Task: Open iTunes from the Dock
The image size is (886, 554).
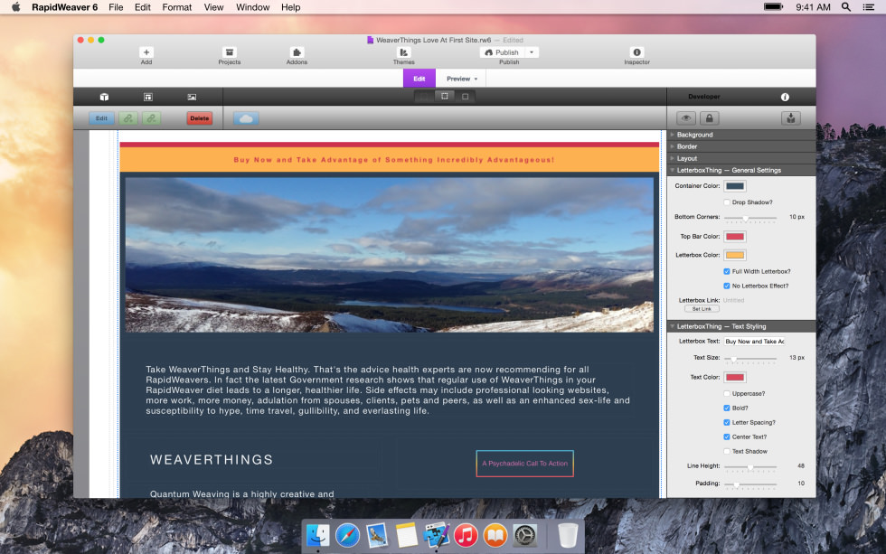Action: 466,535
